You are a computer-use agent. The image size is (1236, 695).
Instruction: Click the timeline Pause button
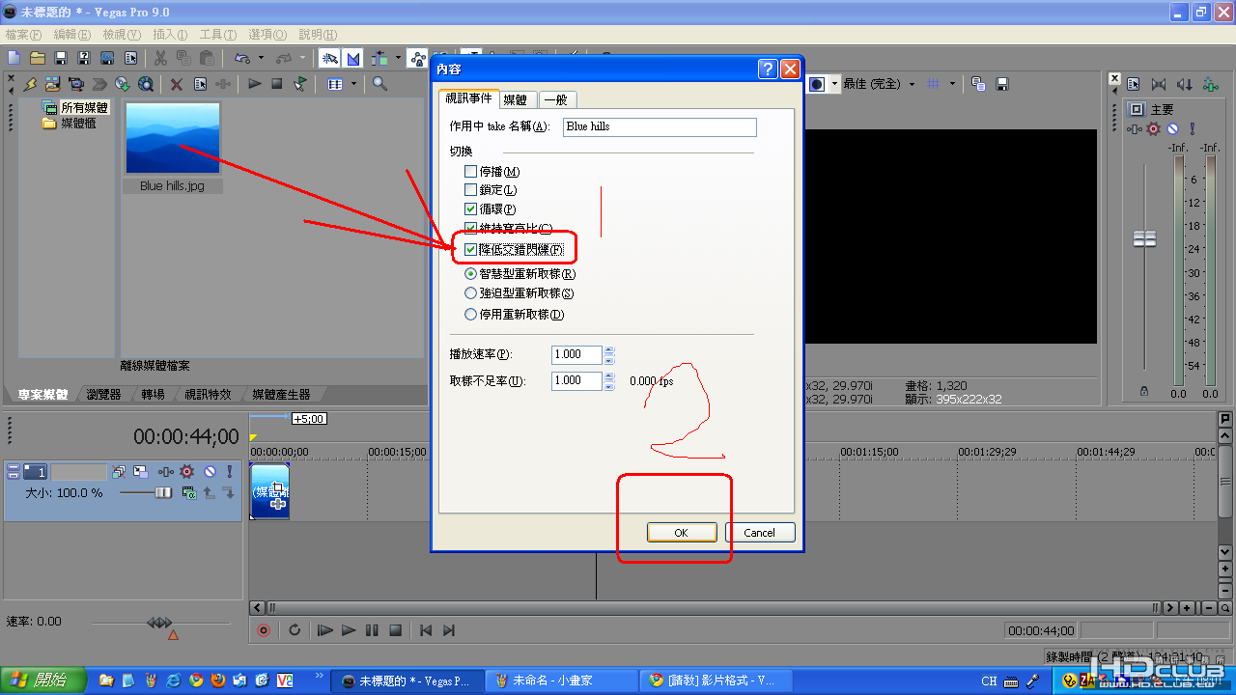coord(372,630)
